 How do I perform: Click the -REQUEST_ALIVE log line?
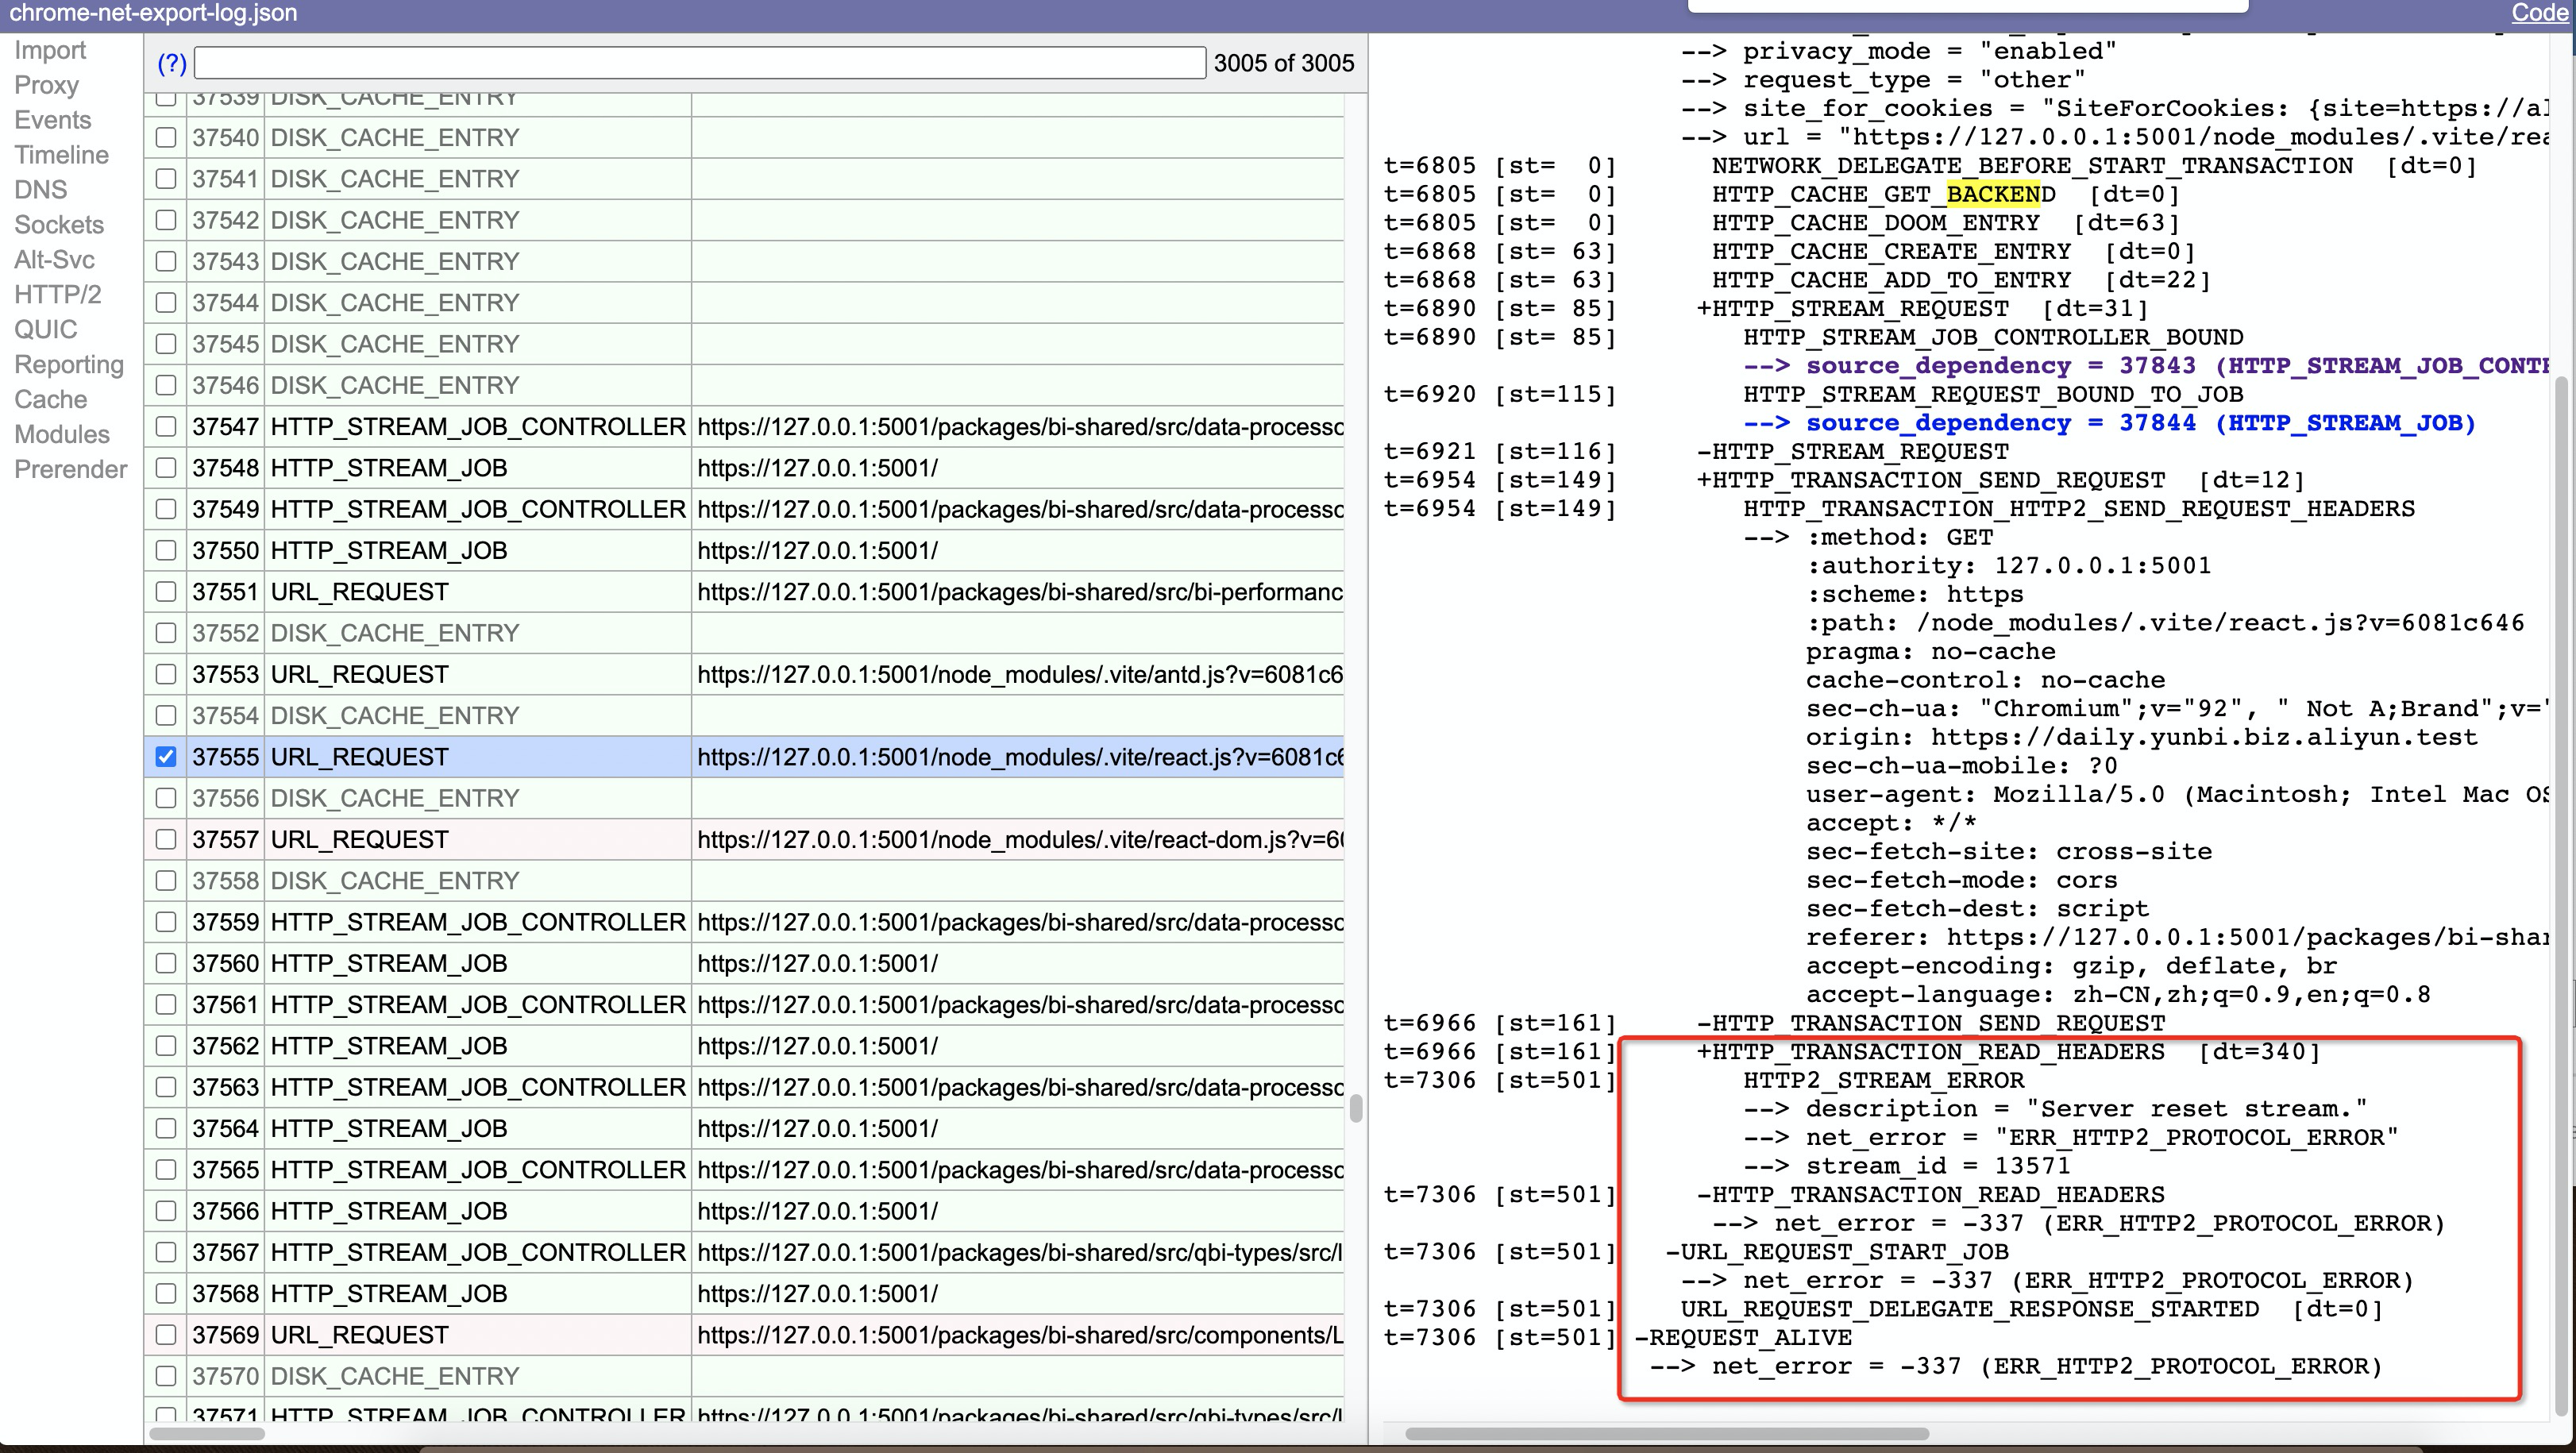tap(1742, 1337)
